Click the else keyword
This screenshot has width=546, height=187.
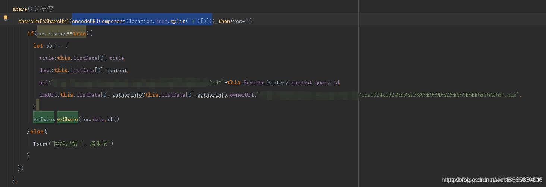[x=37, y=132]
